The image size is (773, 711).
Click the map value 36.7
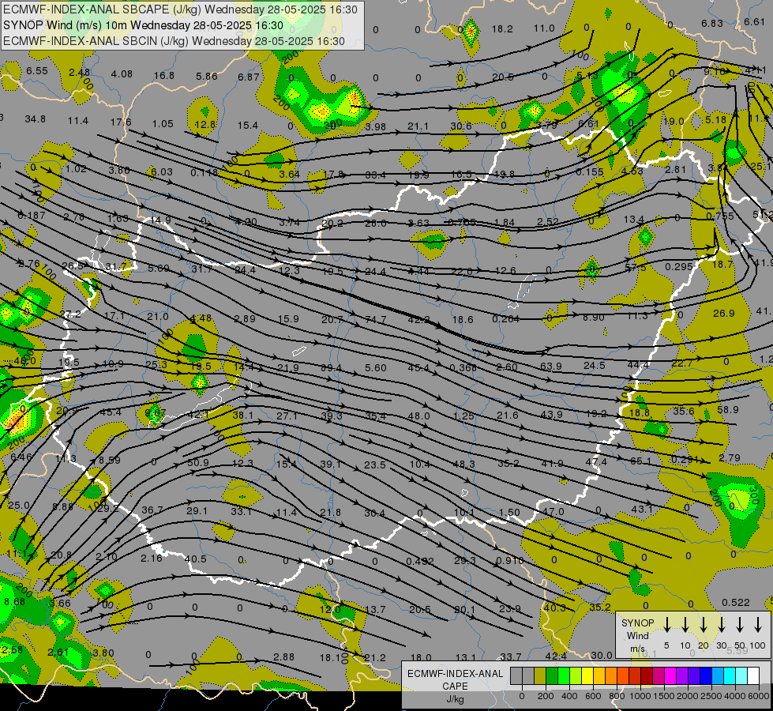tap(152, 510)
